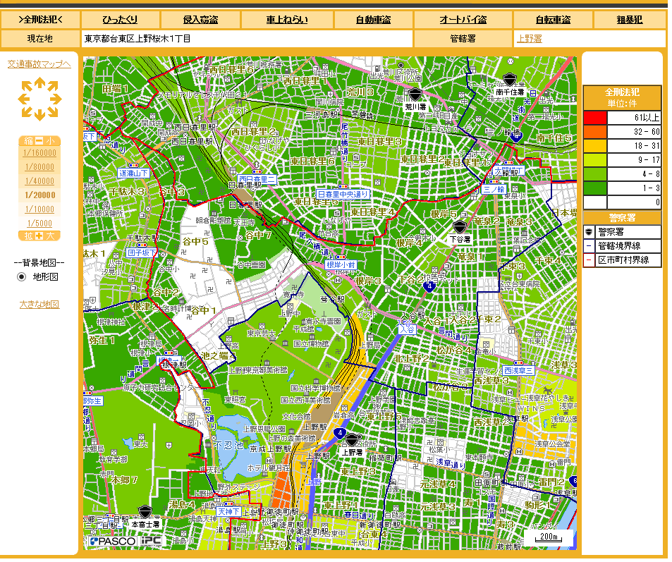Open the 交通事故マップへ link
The height and width of the screenshot is (562, 672).
[x=39, y=64]
